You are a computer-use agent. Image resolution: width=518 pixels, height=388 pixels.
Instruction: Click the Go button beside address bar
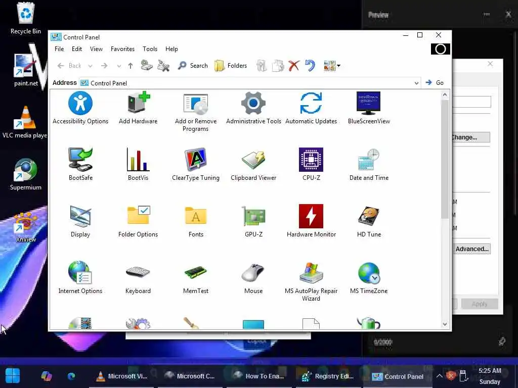[435, 83]
